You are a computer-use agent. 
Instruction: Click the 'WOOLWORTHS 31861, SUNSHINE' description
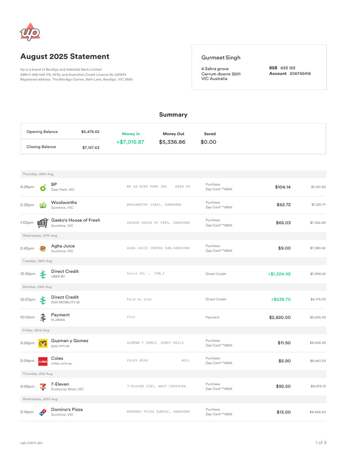pyautogui.click(x=154, y=205)
